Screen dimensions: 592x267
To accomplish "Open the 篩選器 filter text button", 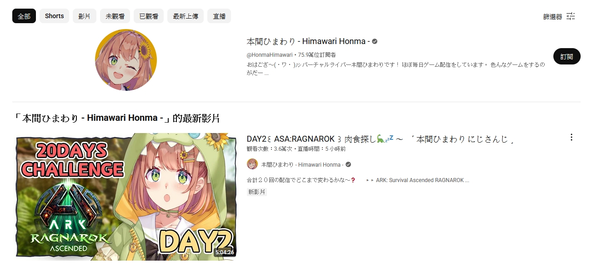I will click(552, 17).
